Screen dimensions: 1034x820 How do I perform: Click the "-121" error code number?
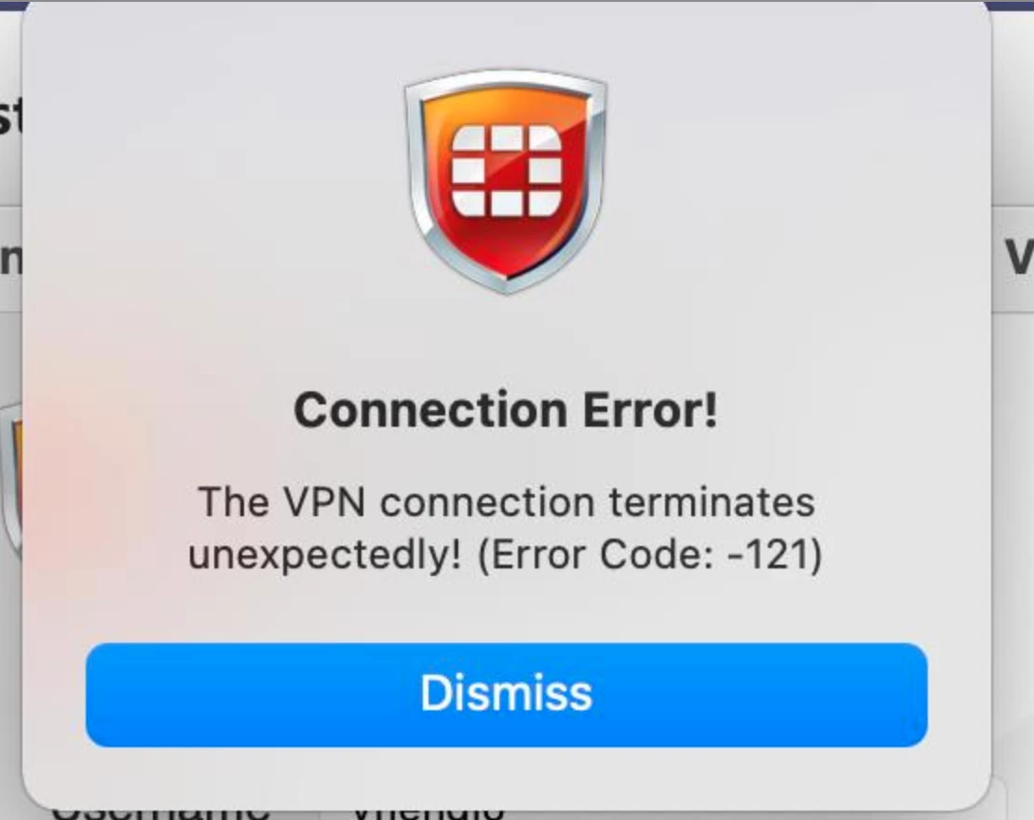(x=769, y=554)
